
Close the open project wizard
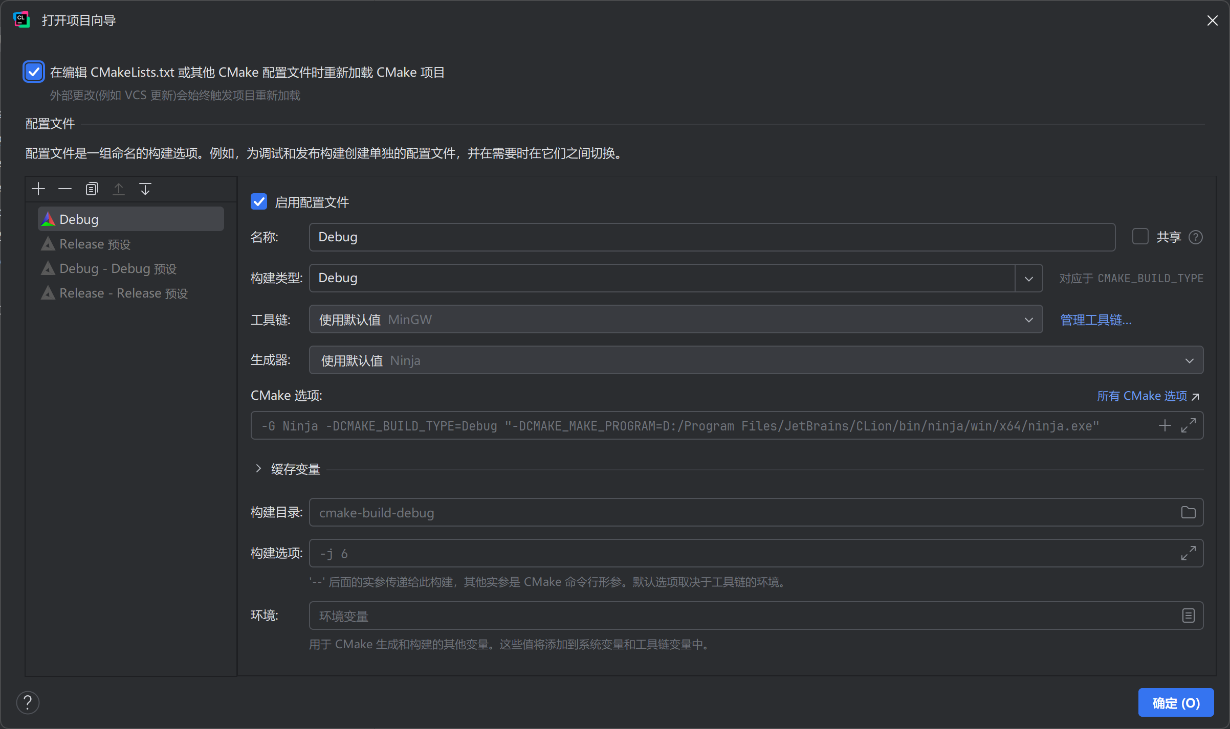click(x=1213, y=20)
